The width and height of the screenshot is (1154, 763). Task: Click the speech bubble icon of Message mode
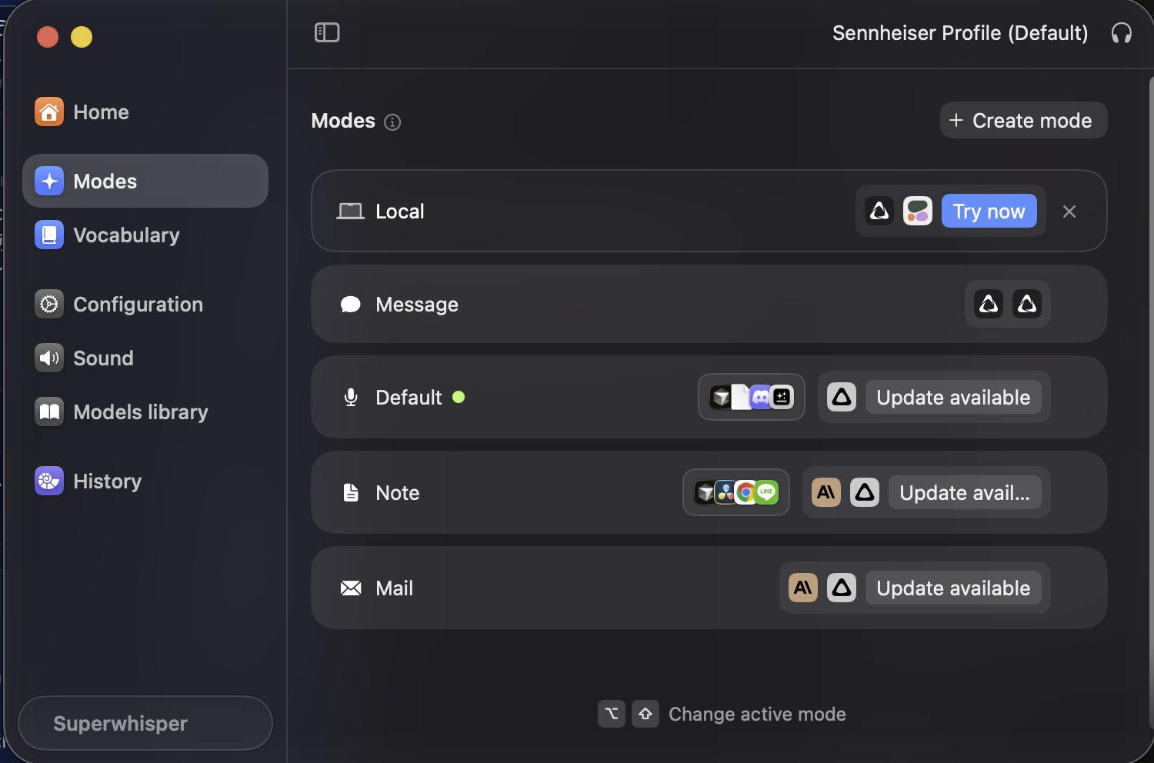(x=351, y=305)
